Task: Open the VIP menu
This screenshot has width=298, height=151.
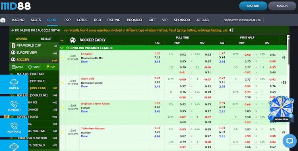Action: [165, 20]
